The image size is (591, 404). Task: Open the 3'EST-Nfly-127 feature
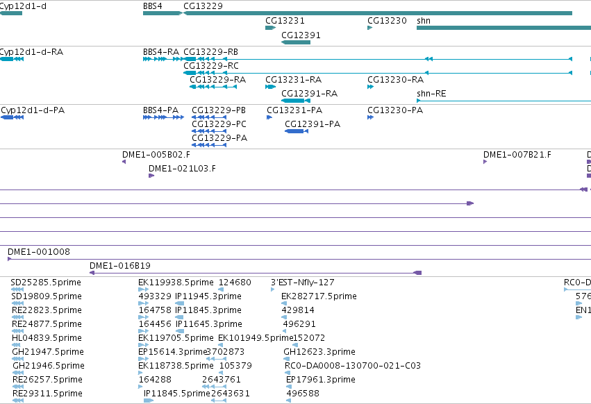(272, 289)
